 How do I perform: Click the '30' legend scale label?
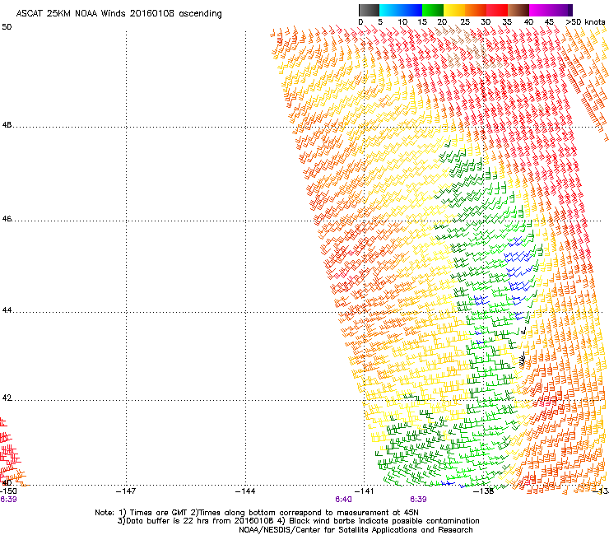click(x=486, y=22)
